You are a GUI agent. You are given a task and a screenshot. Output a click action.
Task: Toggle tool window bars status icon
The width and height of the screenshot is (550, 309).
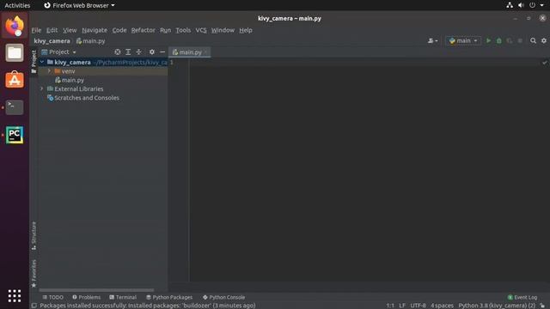[34, 306]
